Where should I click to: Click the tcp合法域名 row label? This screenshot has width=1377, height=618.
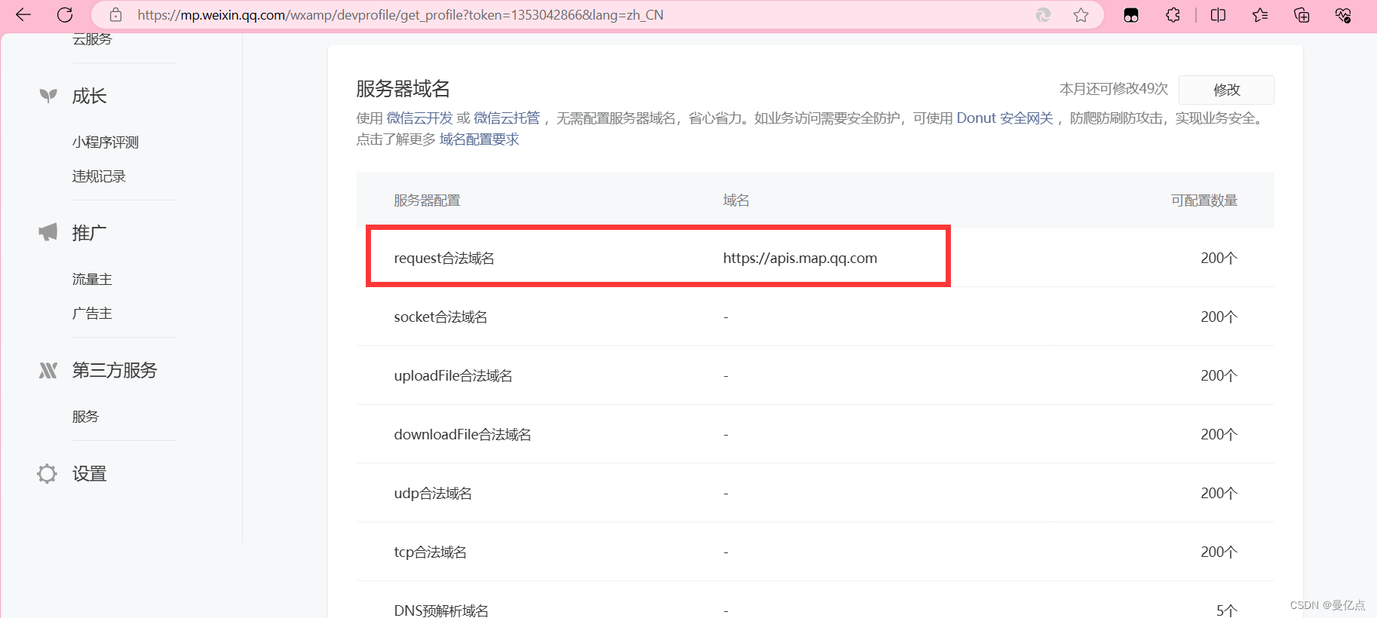tap(430, 552)
